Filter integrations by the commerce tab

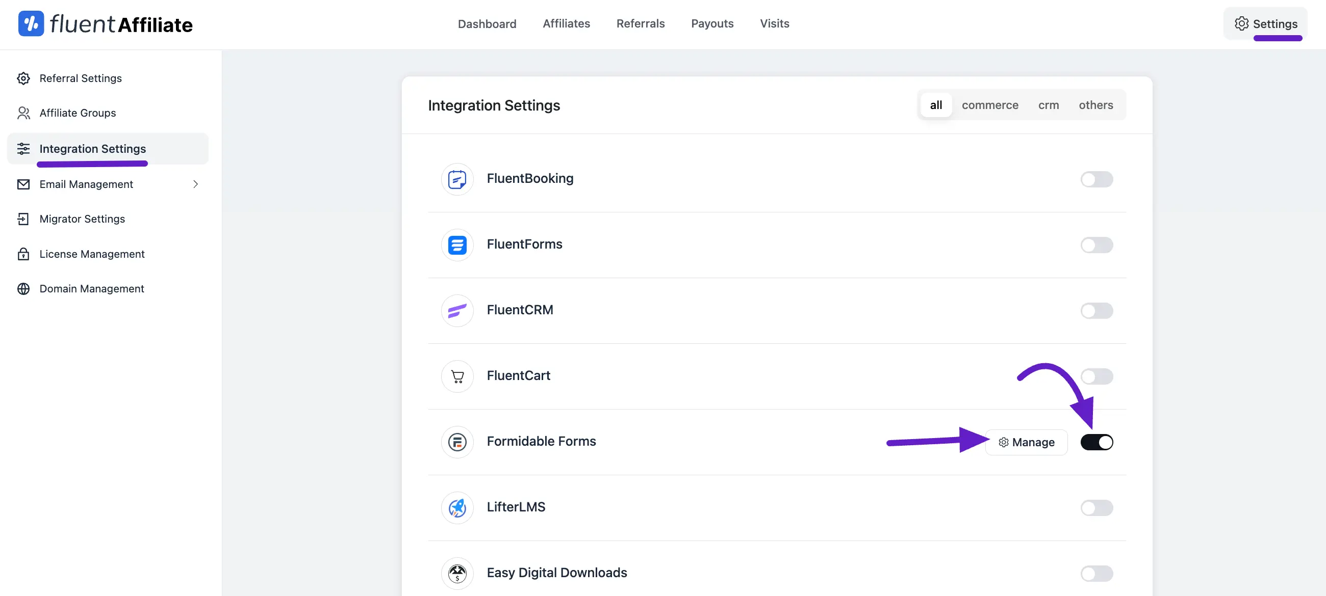pos(989,105)
